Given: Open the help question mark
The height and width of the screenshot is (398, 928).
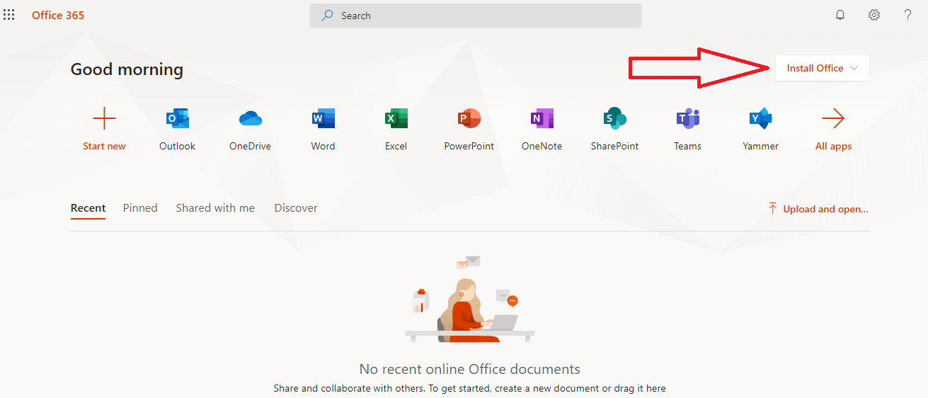Looking at the screenshot, I should pos(907,15).
